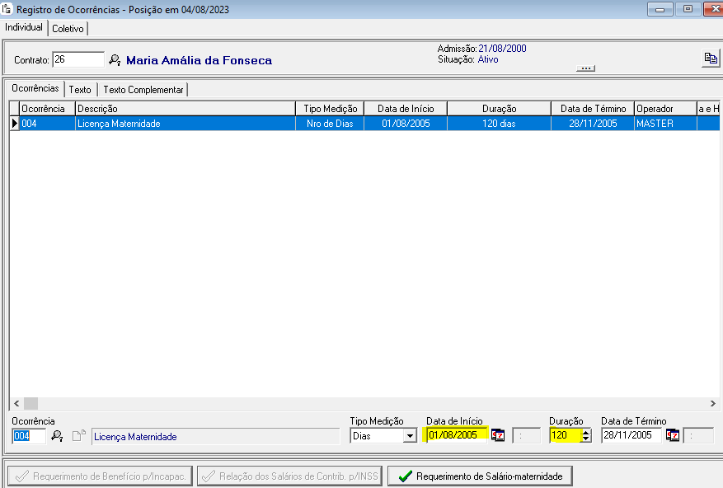Open the Data de Início calendar picker
The width and height of the screenshot is (723, 488).
coord(498,435)
